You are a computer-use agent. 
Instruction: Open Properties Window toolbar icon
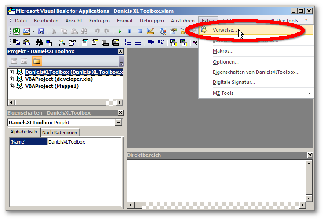(173, 31)
